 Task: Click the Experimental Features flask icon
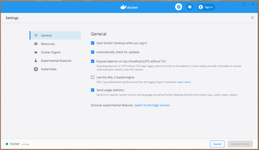pos(36,60)
